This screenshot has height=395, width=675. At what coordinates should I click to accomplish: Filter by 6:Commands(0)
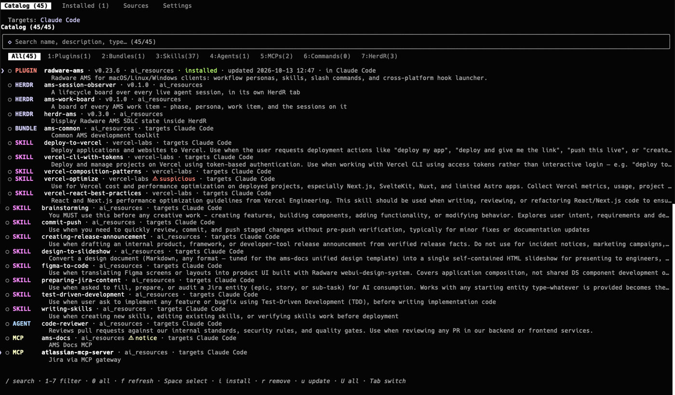(x=327, y=56)
